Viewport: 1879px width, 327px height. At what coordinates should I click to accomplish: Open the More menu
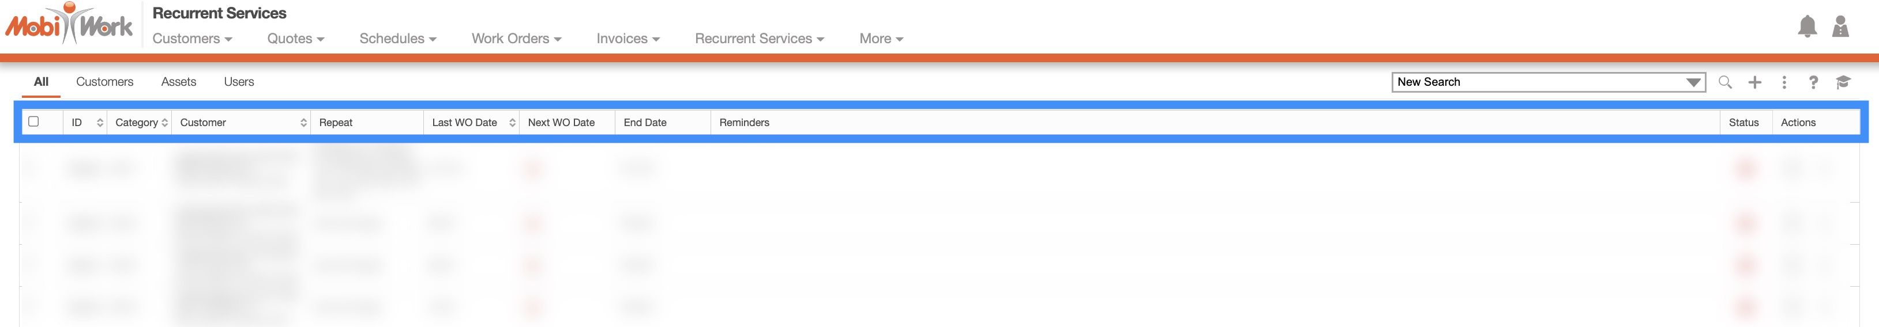click(881, 39)
